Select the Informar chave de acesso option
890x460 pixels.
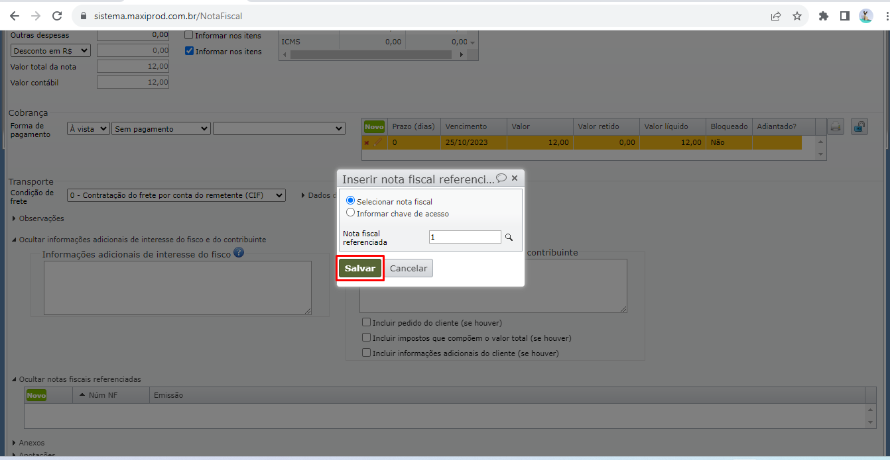[351, 213]
